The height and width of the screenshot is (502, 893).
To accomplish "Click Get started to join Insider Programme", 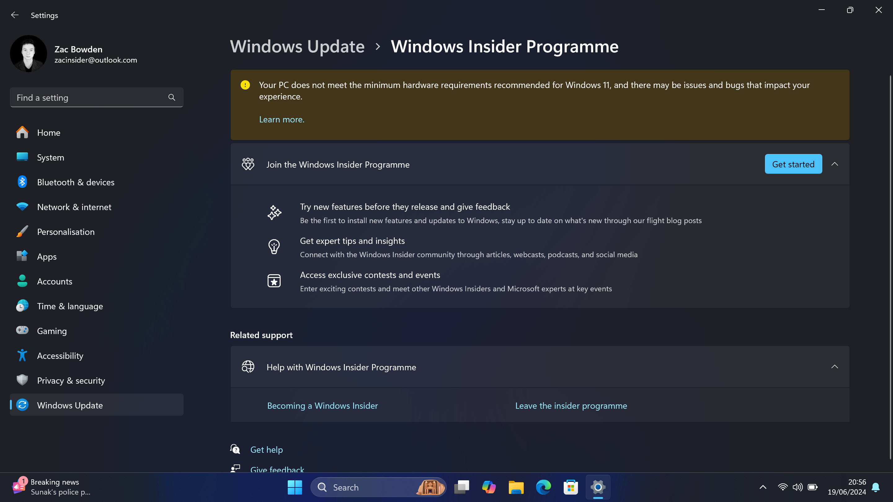I will [793, 164].
